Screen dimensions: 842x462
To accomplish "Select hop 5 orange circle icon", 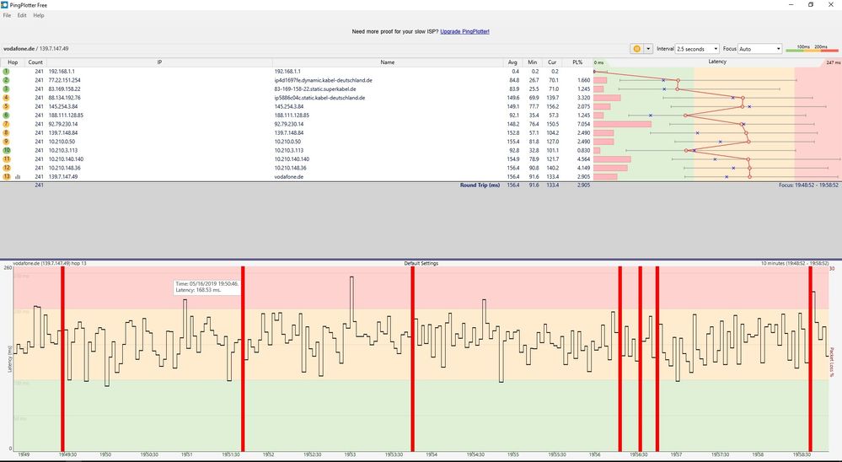I will tap(7, 106).
